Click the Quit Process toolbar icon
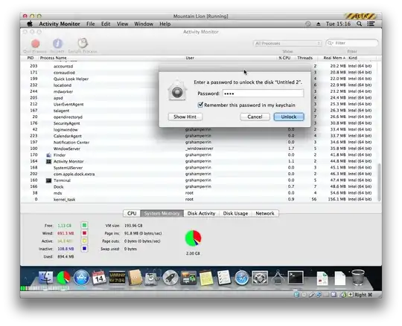 pos(36,44)
